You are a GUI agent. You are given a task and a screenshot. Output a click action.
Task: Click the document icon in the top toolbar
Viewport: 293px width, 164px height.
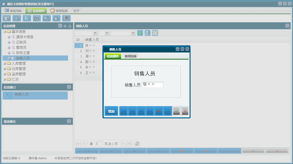(27, 18)
